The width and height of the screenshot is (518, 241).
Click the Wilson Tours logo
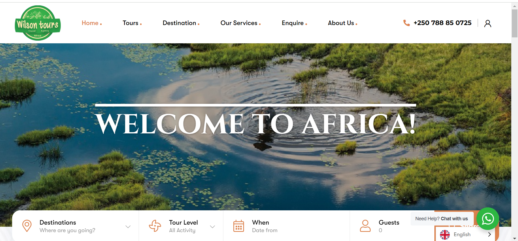point(38,23)
